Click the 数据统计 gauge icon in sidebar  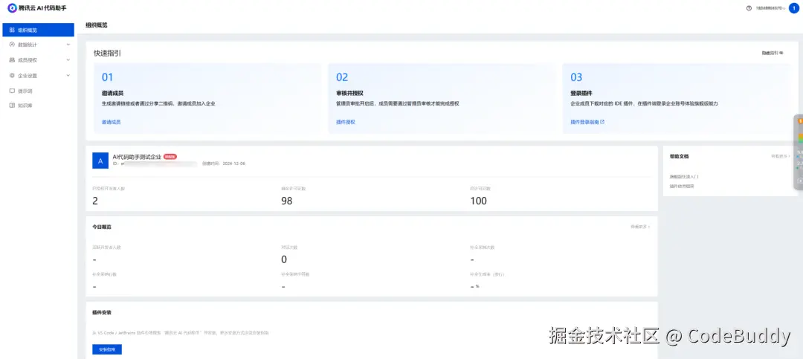12,45
